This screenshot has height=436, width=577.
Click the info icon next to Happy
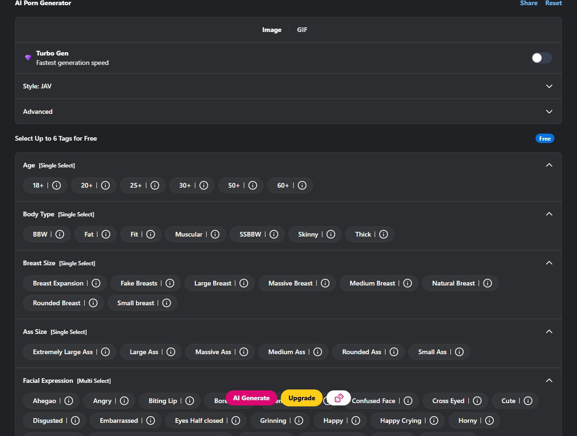(356, 420)
